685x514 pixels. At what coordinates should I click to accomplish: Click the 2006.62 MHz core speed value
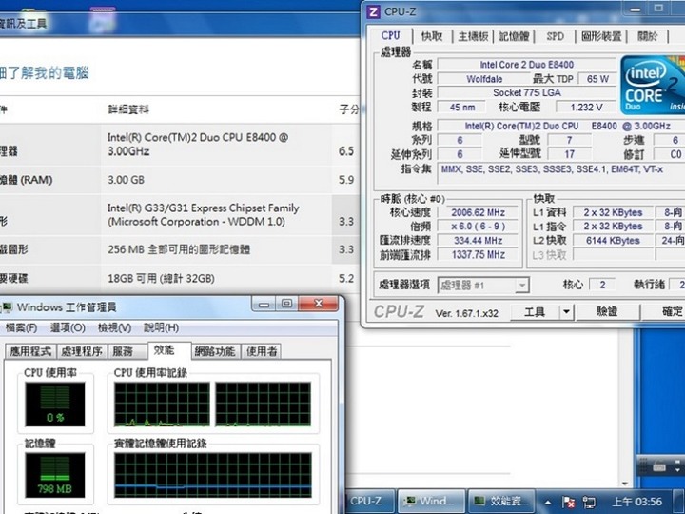(x=478, y=213)
